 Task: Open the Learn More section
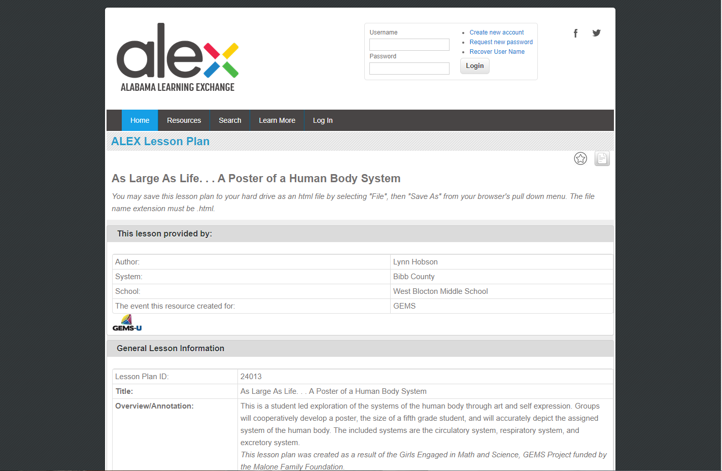pos(277,120)
